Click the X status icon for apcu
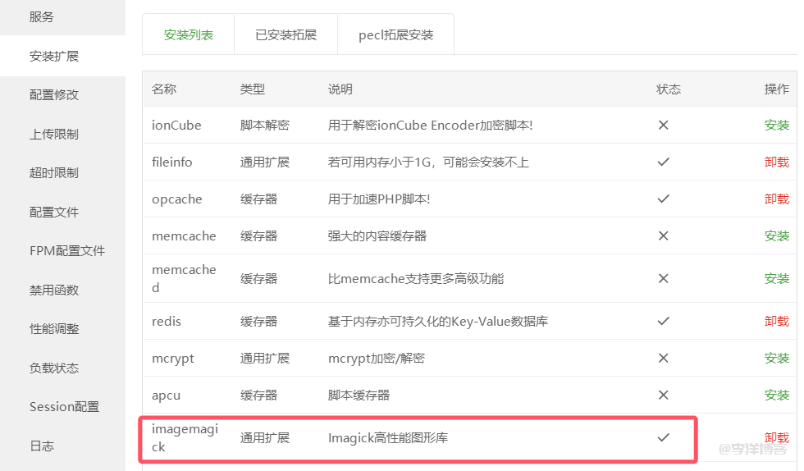This screenshot has width=804, height=471. coord(663,396)
